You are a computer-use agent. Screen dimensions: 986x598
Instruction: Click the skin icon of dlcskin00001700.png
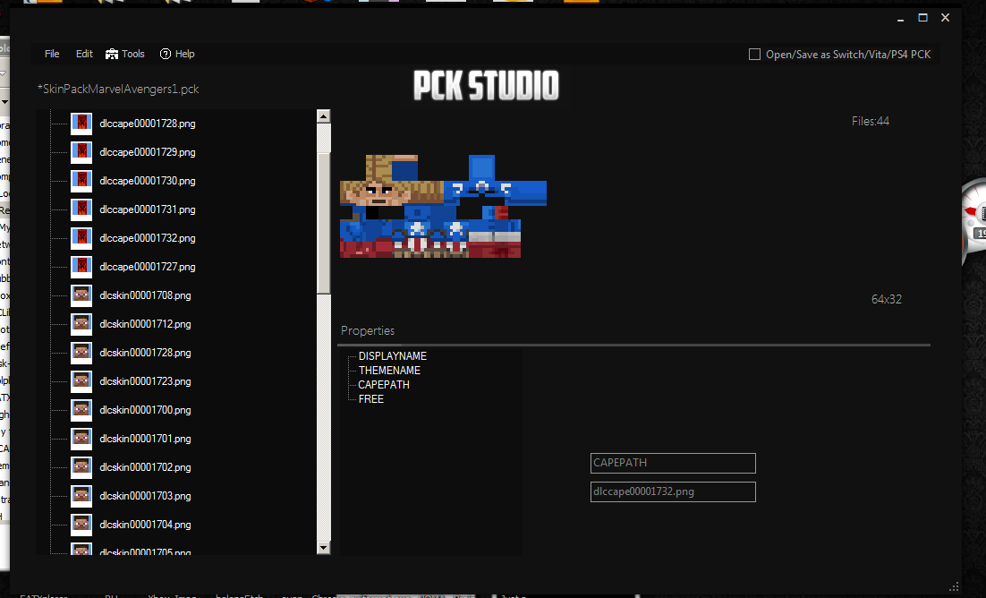81,410
